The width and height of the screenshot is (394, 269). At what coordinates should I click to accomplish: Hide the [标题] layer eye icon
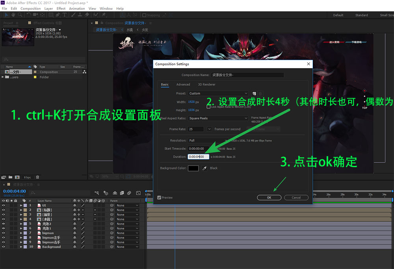[3, 210]
